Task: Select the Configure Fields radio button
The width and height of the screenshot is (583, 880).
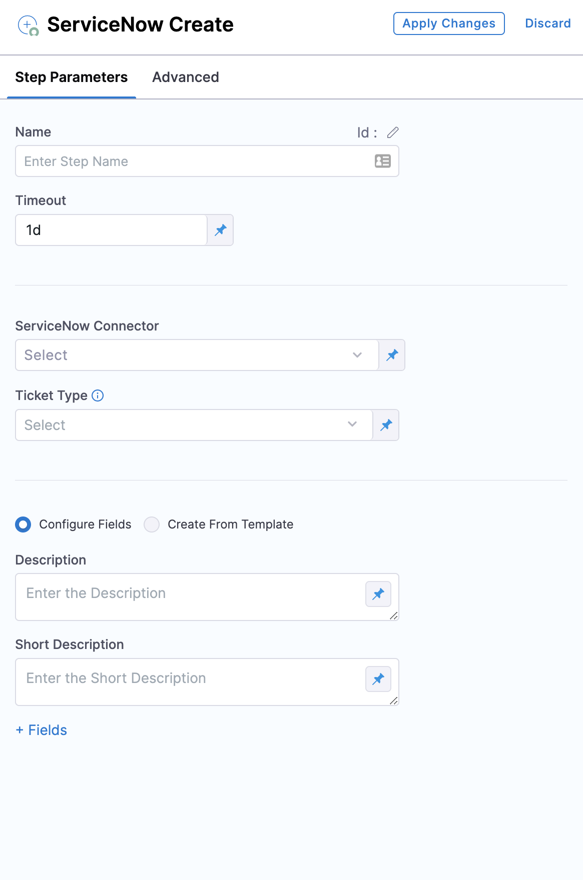Action: (x=23, y=524)
